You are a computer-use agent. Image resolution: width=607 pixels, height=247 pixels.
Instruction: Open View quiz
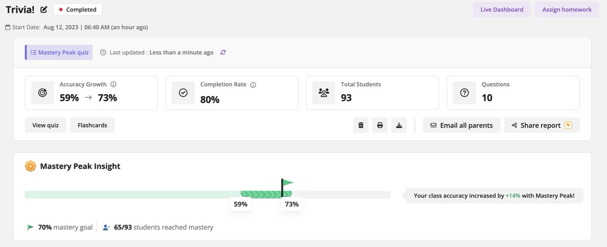click(46, 125)
